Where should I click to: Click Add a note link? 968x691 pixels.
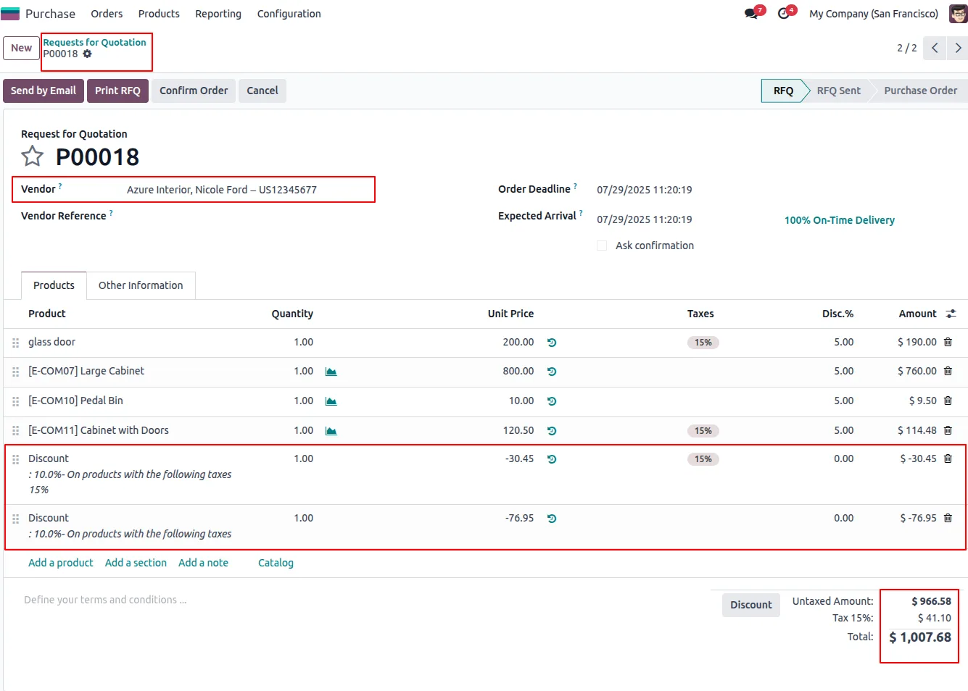(203, 563)
